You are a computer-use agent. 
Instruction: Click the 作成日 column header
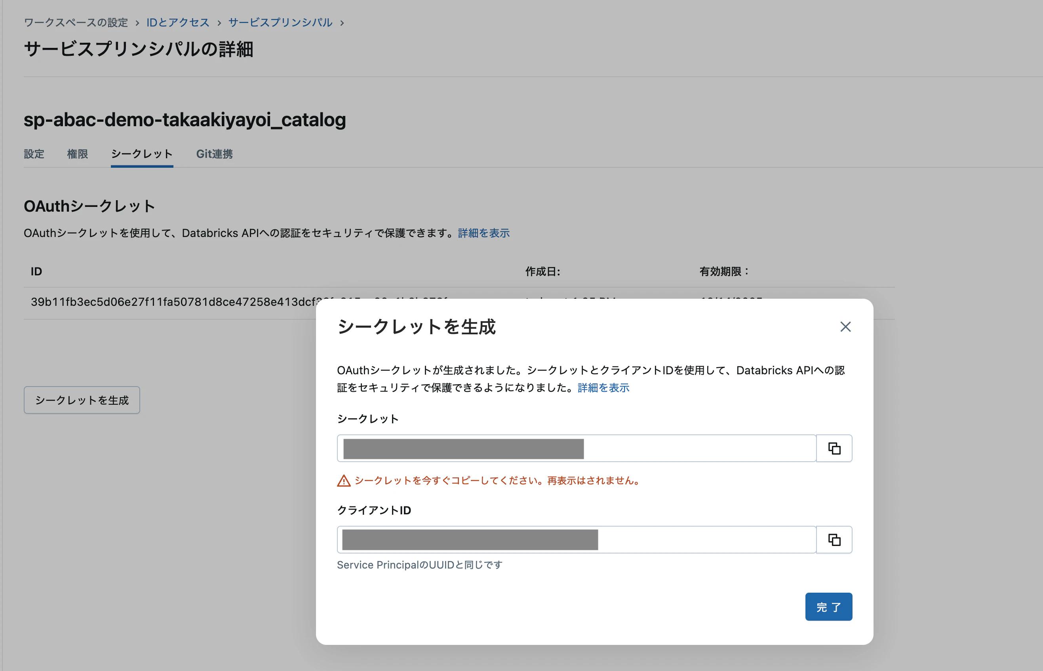[542, 271]
